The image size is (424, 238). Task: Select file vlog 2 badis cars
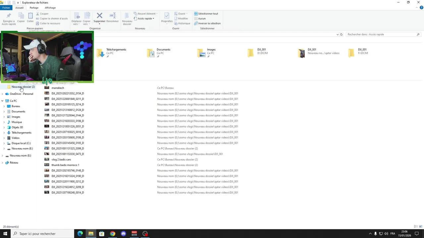(61, 160)
